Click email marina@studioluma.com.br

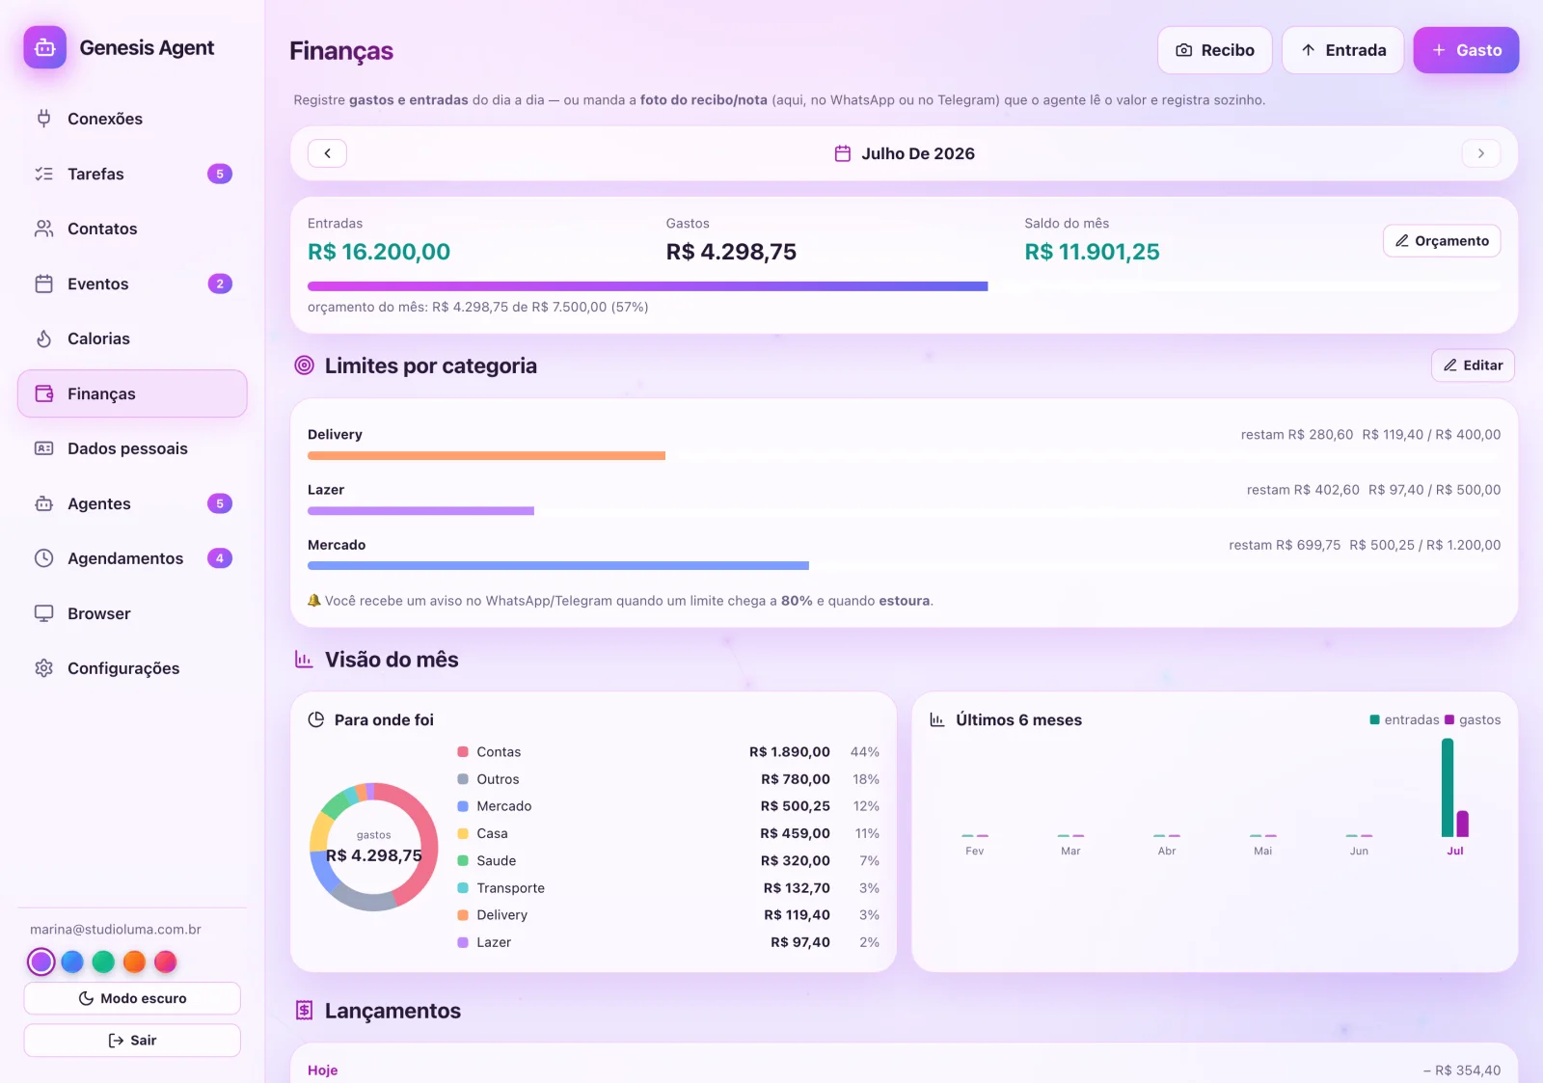click(116, 930)
